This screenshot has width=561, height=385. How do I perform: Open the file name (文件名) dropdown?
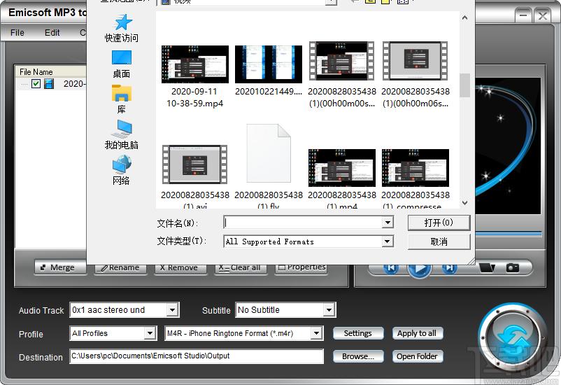[387, 223]
